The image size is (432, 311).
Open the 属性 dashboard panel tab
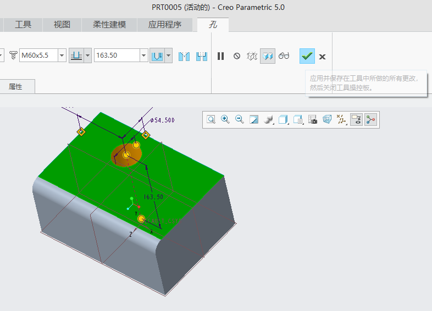[15, 87]
